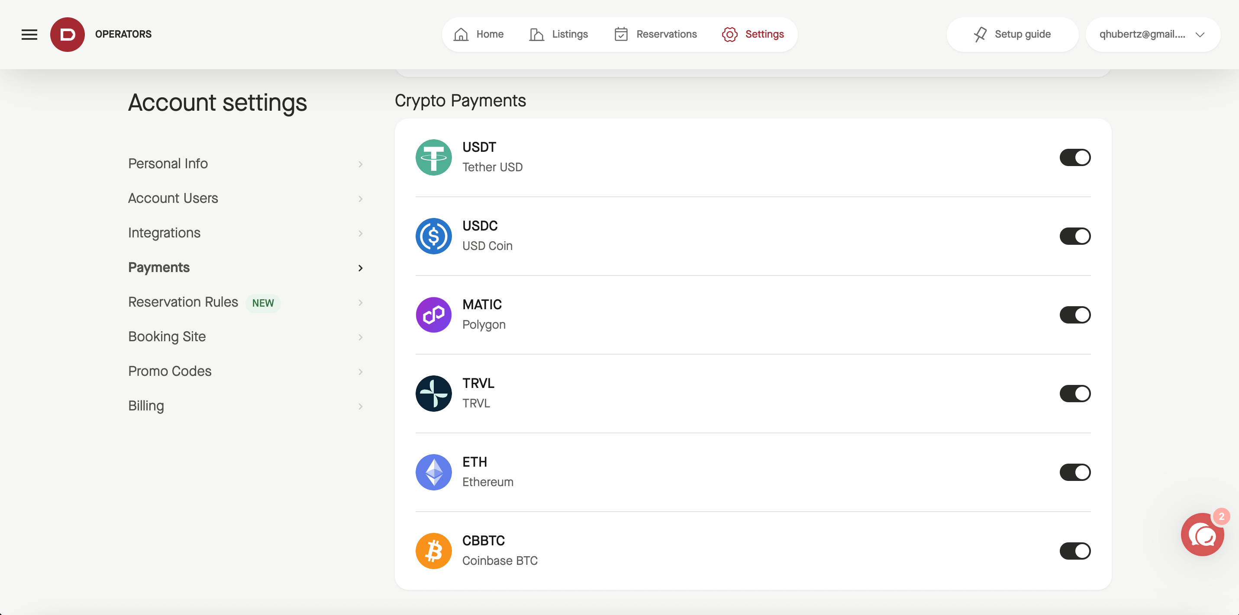Disable USDT Tether payments toggle
This screenshot has height=615, width=1239.
[1075, 157]
